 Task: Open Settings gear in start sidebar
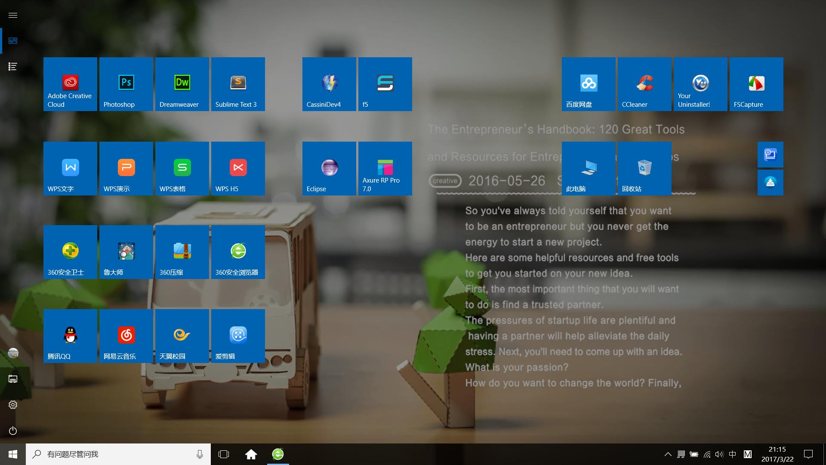click(13, 405)
